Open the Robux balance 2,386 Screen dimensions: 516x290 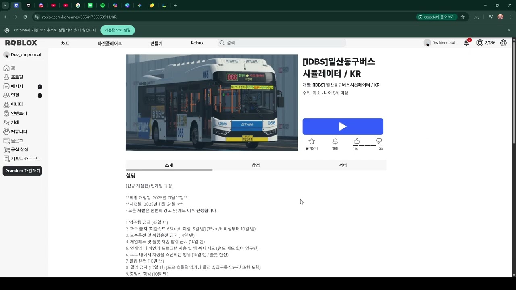tap(486, 43)
